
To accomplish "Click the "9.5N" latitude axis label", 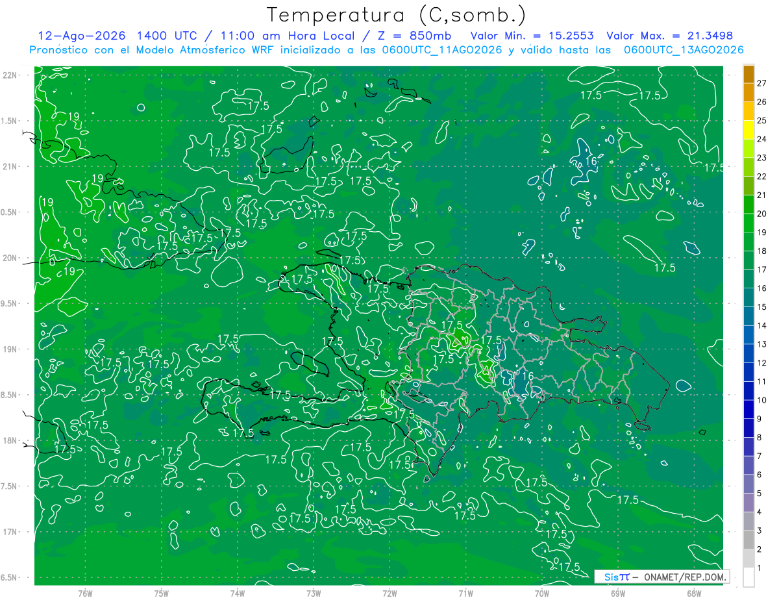I will pos(10,303).
